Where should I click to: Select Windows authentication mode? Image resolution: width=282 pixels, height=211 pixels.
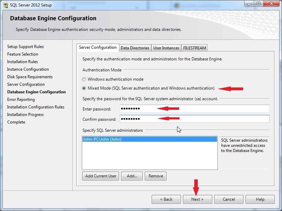click(x=84, y=79)
